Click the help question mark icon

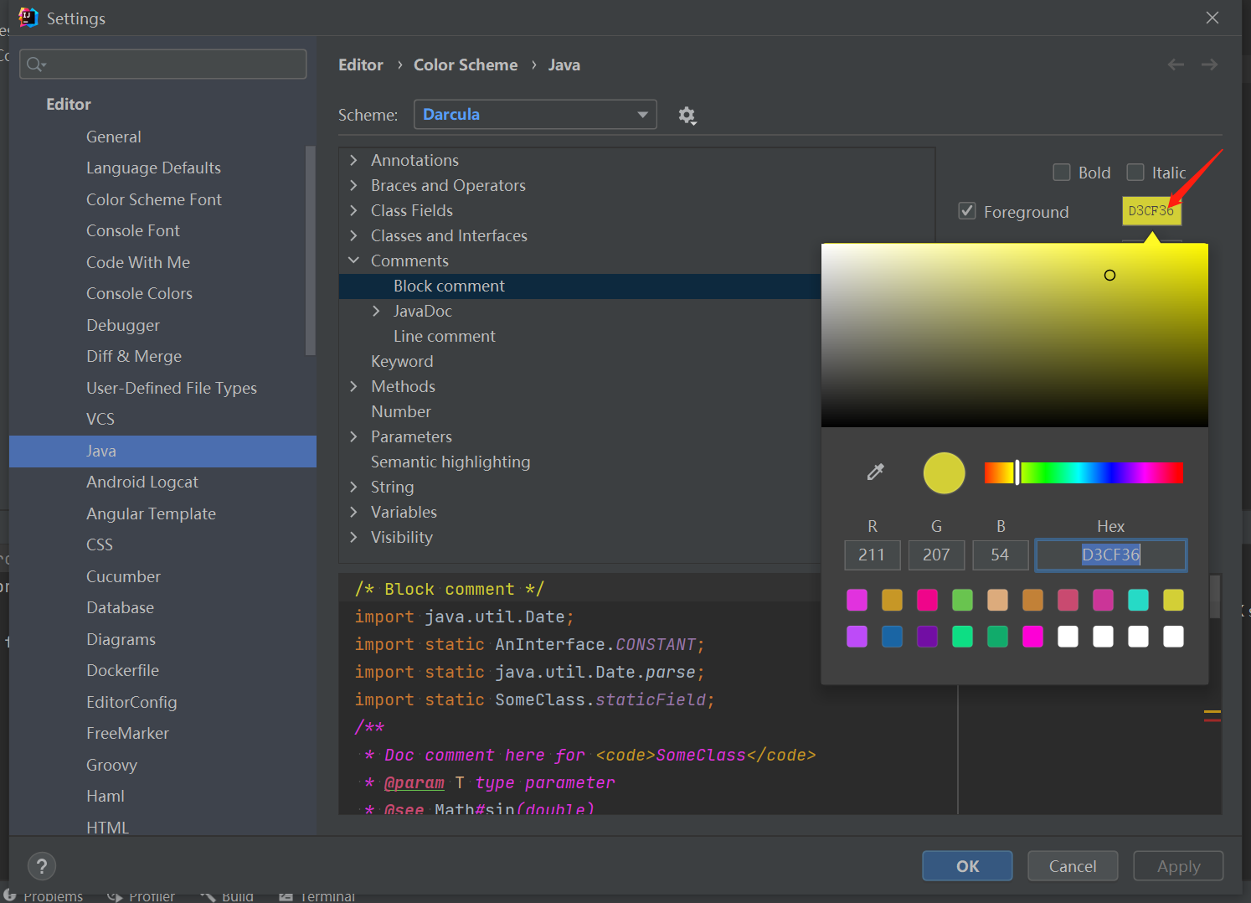click(x=42, y=866)
